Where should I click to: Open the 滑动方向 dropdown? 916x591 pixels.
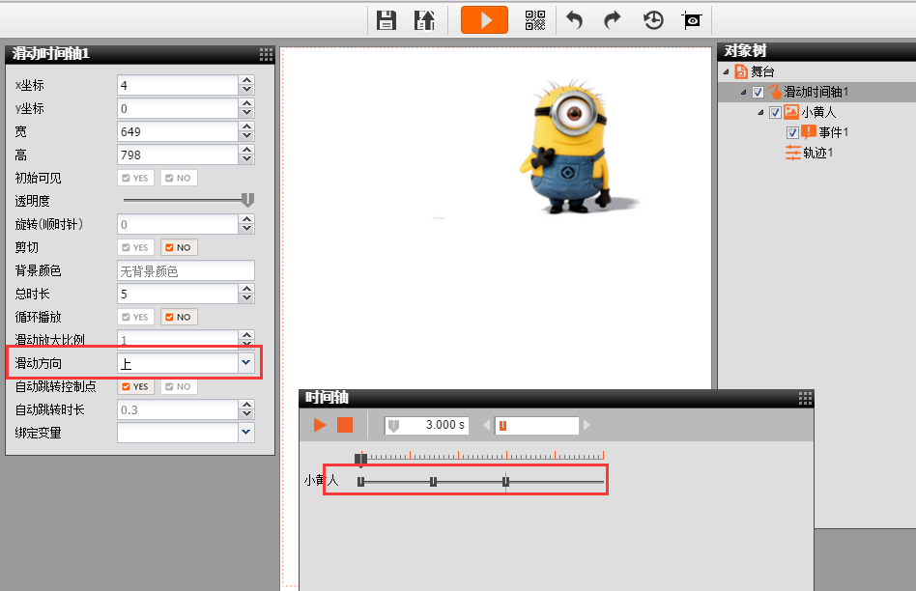pyautogui.click(x=246, y=363)
